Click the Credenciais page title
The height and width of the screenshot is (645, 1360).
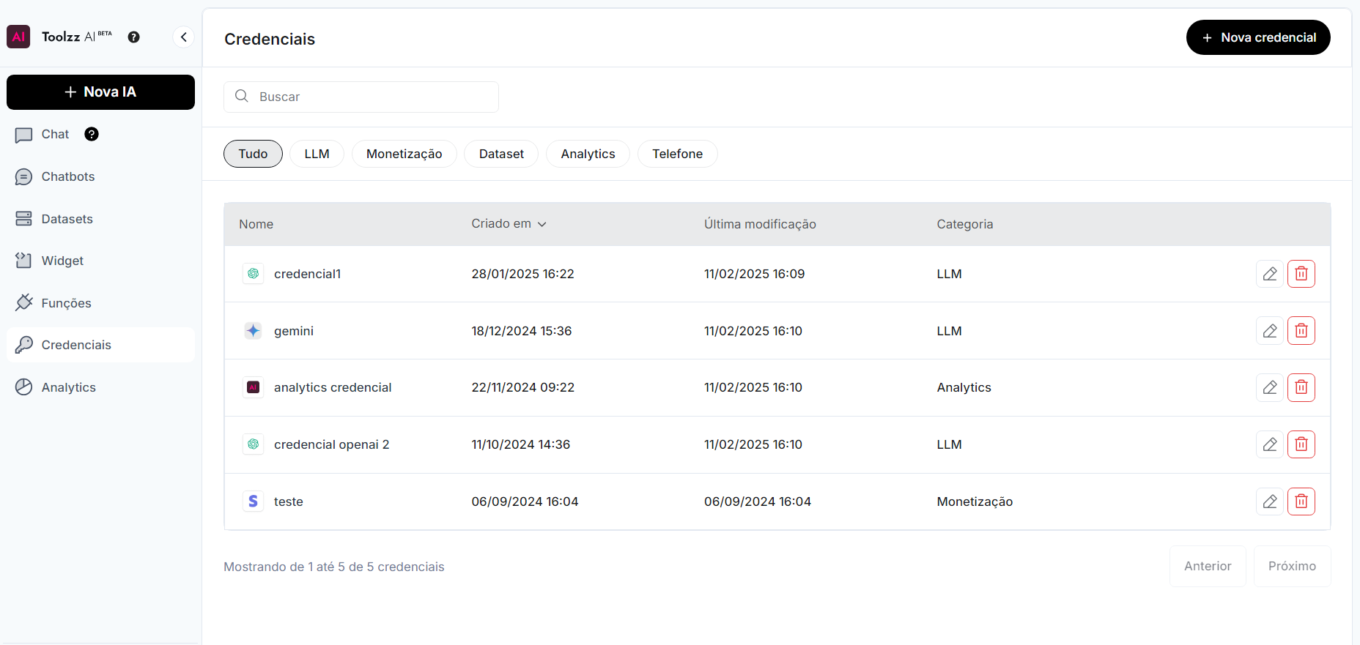pos(270,39)
